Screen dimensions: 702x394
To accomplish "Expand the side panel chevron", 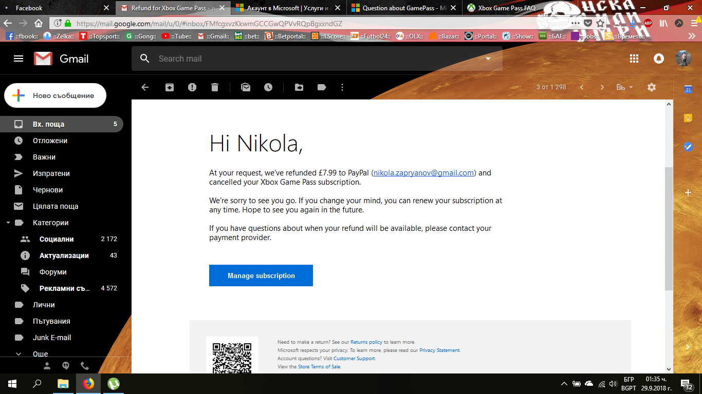I will [x=688, y=347].
